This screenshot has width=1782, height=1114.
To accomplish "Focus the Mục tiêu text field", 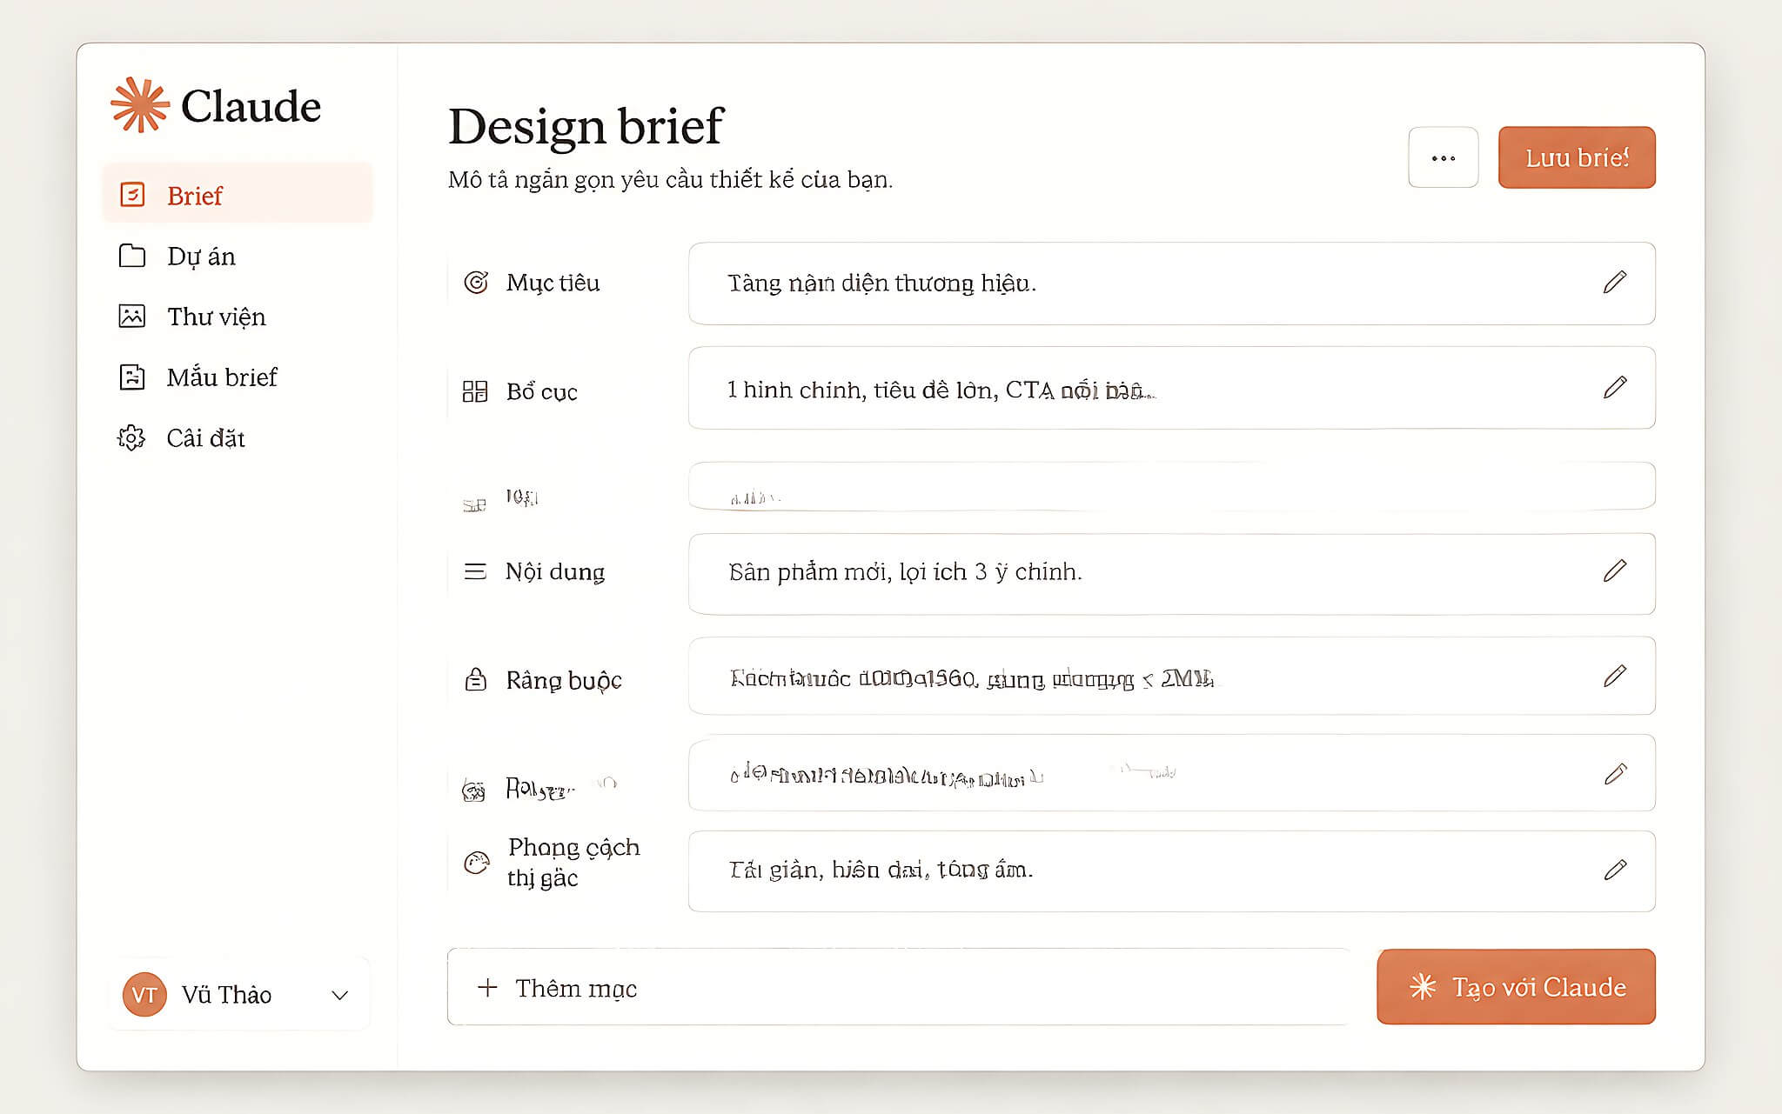I will (1171, 284).
